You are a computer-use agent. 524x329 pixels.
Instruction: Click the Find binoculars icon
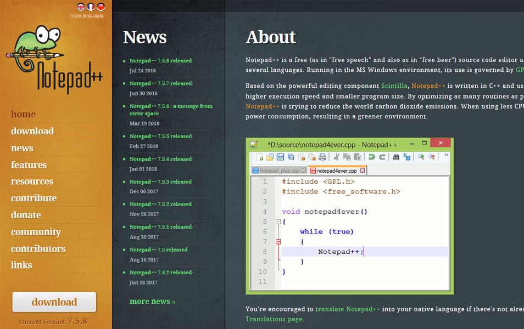pyautogui.click(x=397, y=157)
